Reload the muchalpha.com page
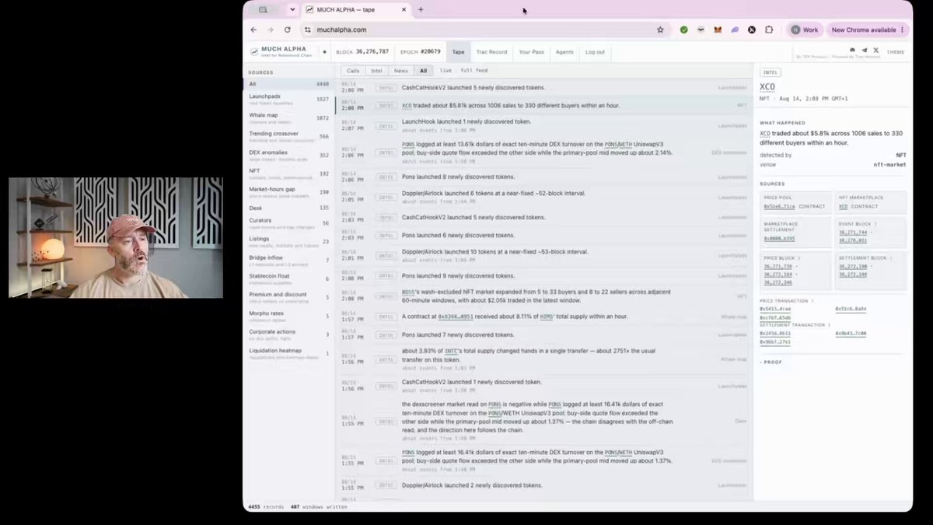933x525 pixels. coord(288,30)
